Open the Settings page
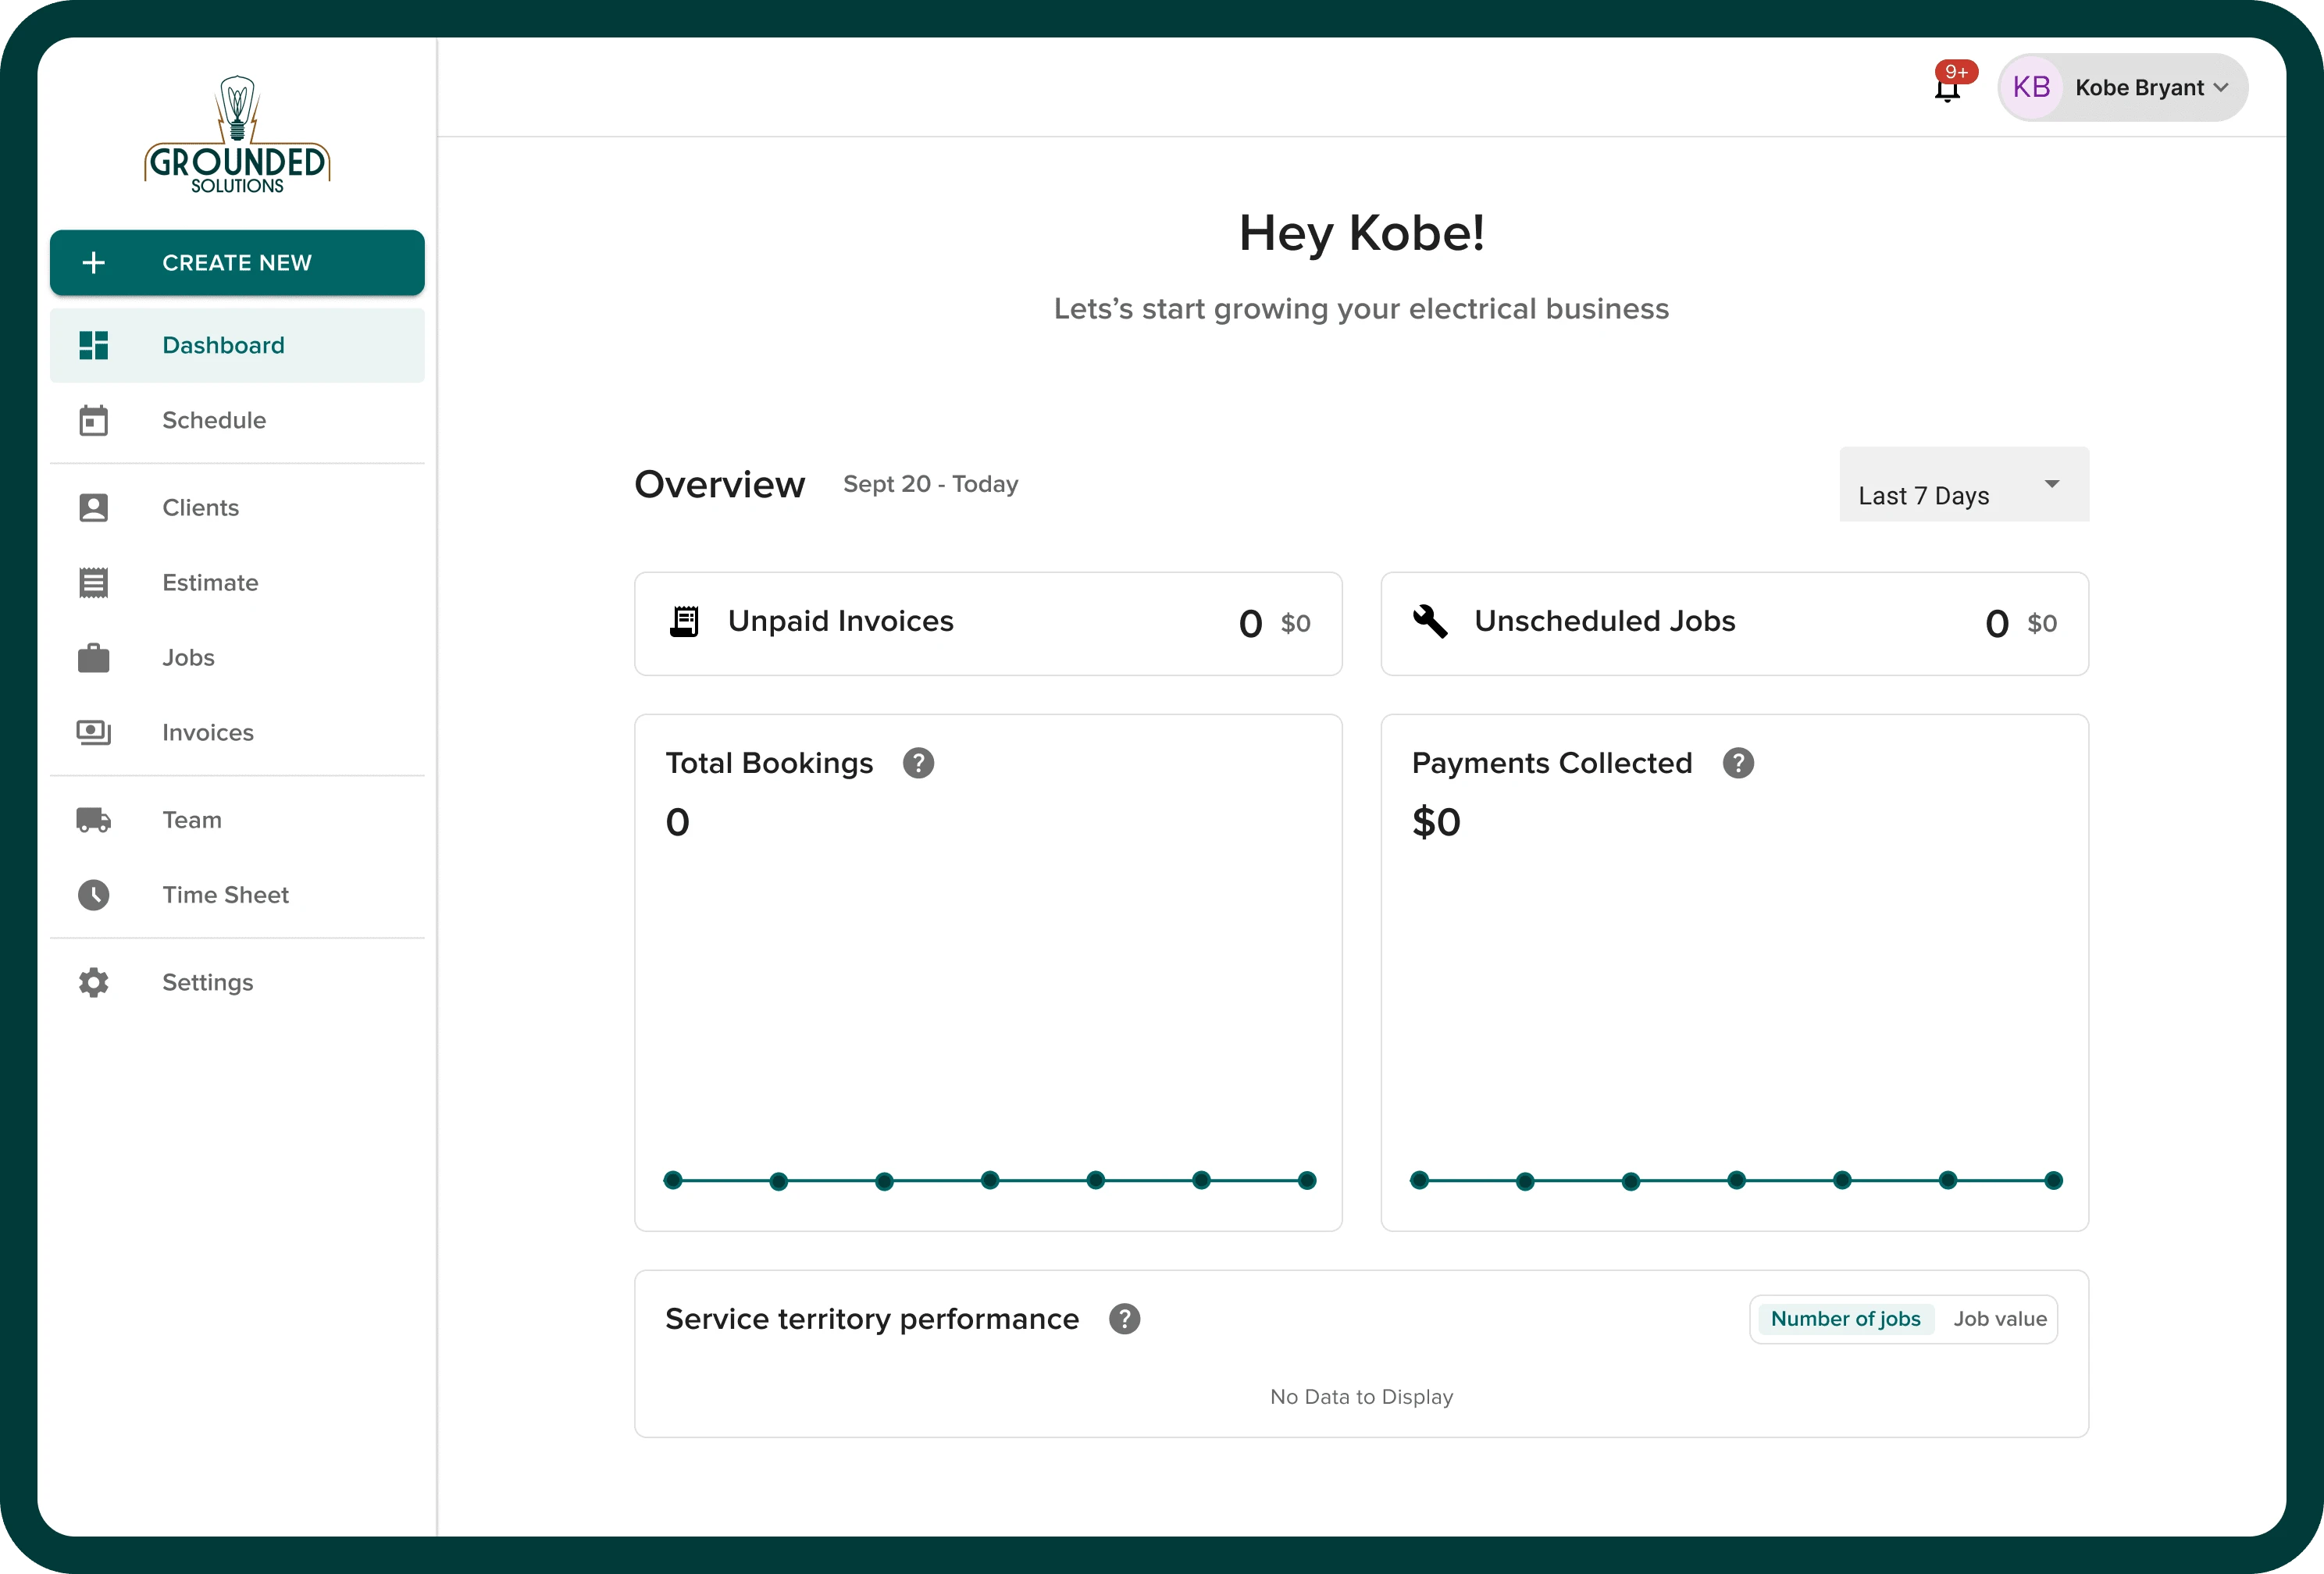2324x1574 pixels. coord(237,982)
